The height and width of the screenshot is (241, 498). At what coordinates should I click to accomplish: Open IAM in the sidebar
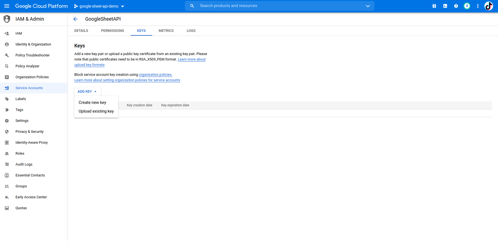34,34
